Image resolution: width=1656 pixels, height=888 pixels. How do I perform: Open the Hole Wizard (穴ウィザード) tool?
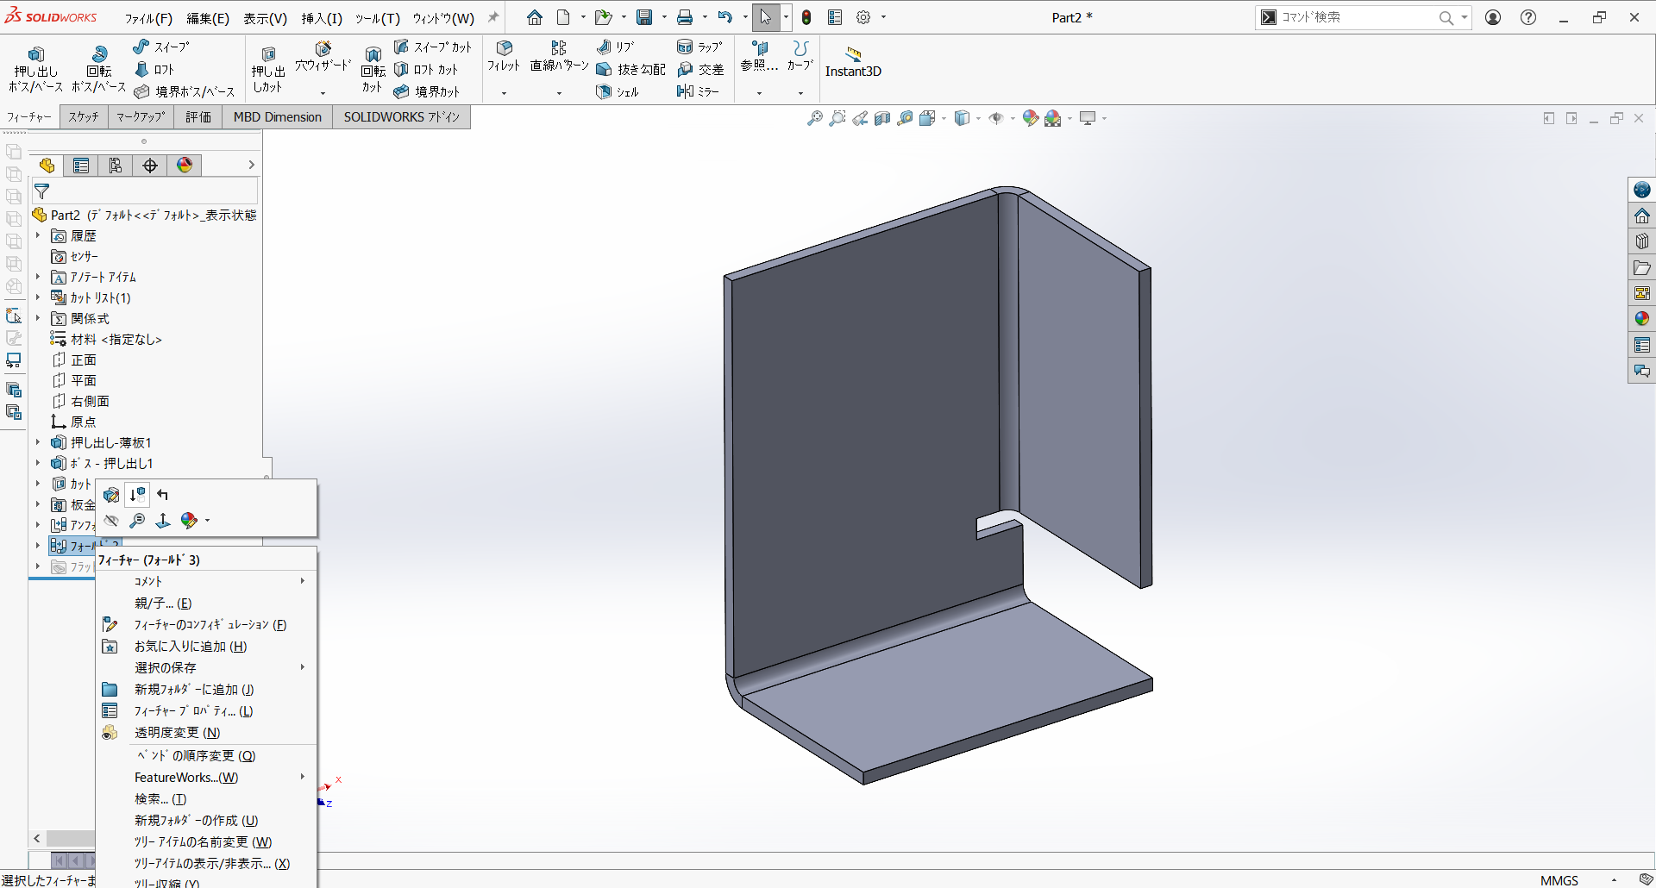323,57
